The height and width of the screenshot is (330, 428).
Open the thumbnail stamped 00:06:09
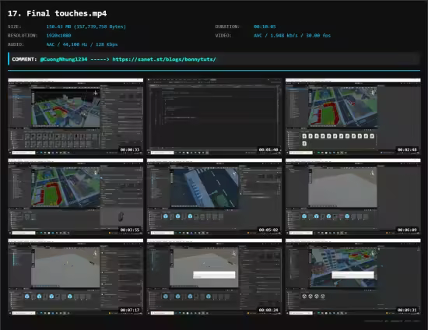point(353,197)
